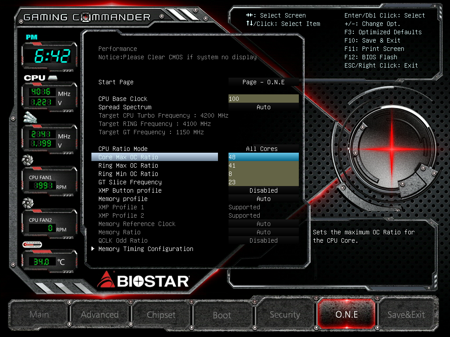Open Memory Timing Configuration submenu
This screenshot has height=337, width=450.
[146, 249]
